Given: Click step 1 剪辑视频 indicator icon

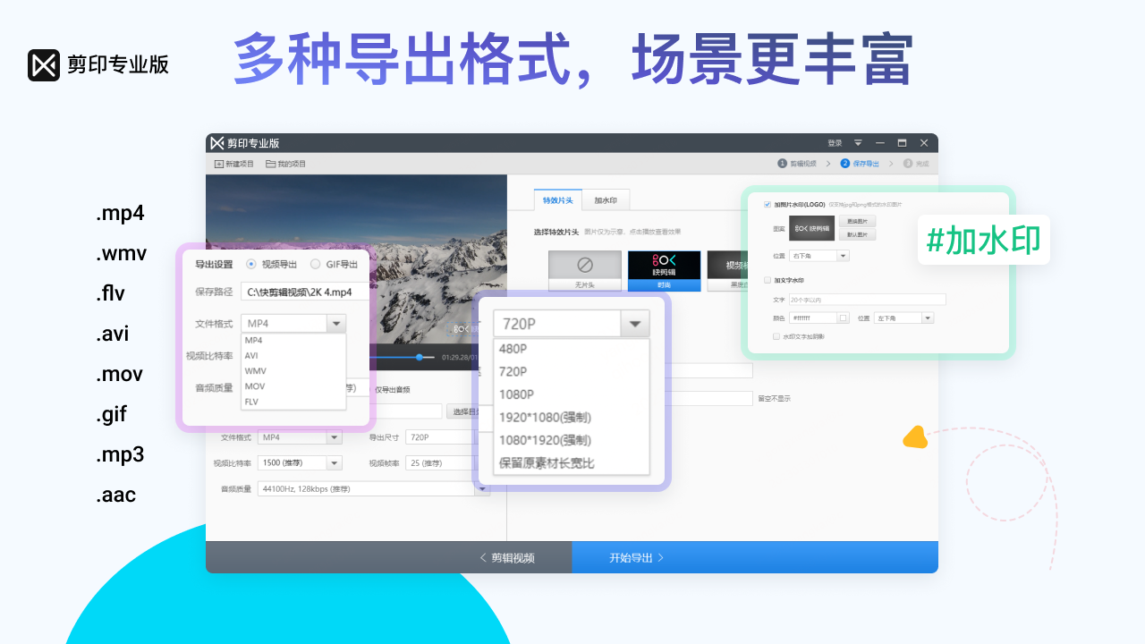Looking at the screenshot, I should coord(782,163).
